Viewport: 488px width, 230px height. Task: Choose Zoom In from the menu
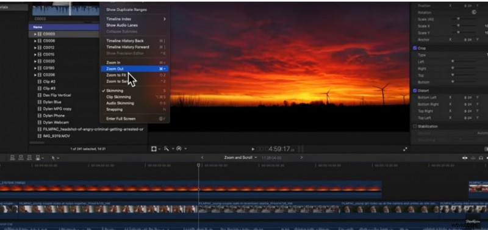click(x=134, y=63)
